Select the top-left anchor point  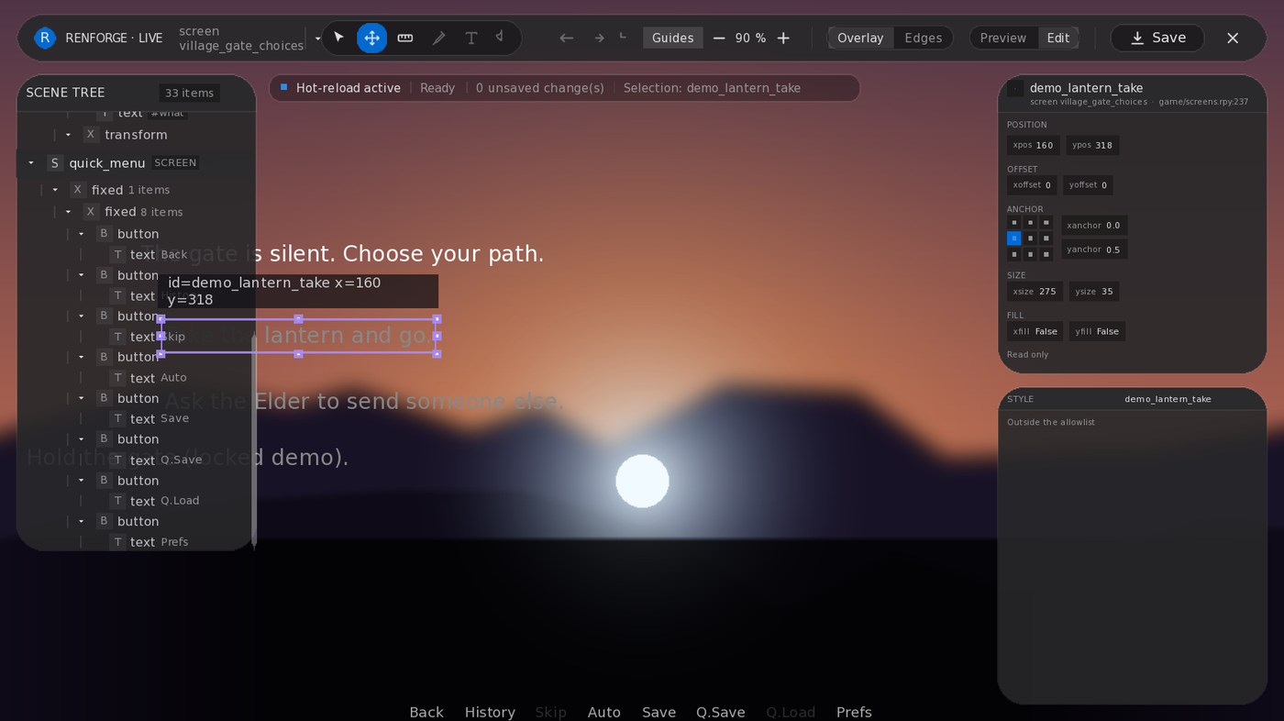(1013, 223)
